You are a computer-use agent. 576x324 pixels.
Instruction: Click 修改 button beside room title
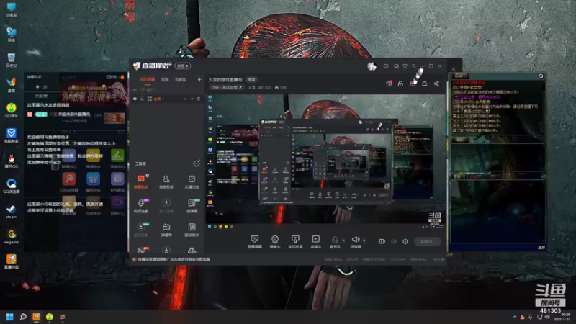[251, 80]
